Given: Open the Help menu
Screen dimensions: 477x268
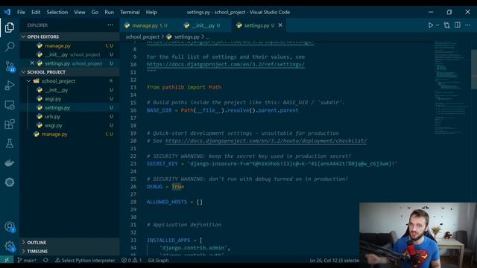Looking at the screenshot, I should click(151, 12).
